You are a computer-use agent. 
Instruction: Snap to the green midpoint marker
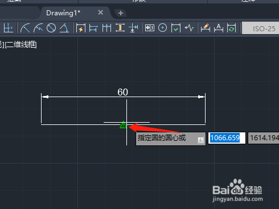click(123, 124)
